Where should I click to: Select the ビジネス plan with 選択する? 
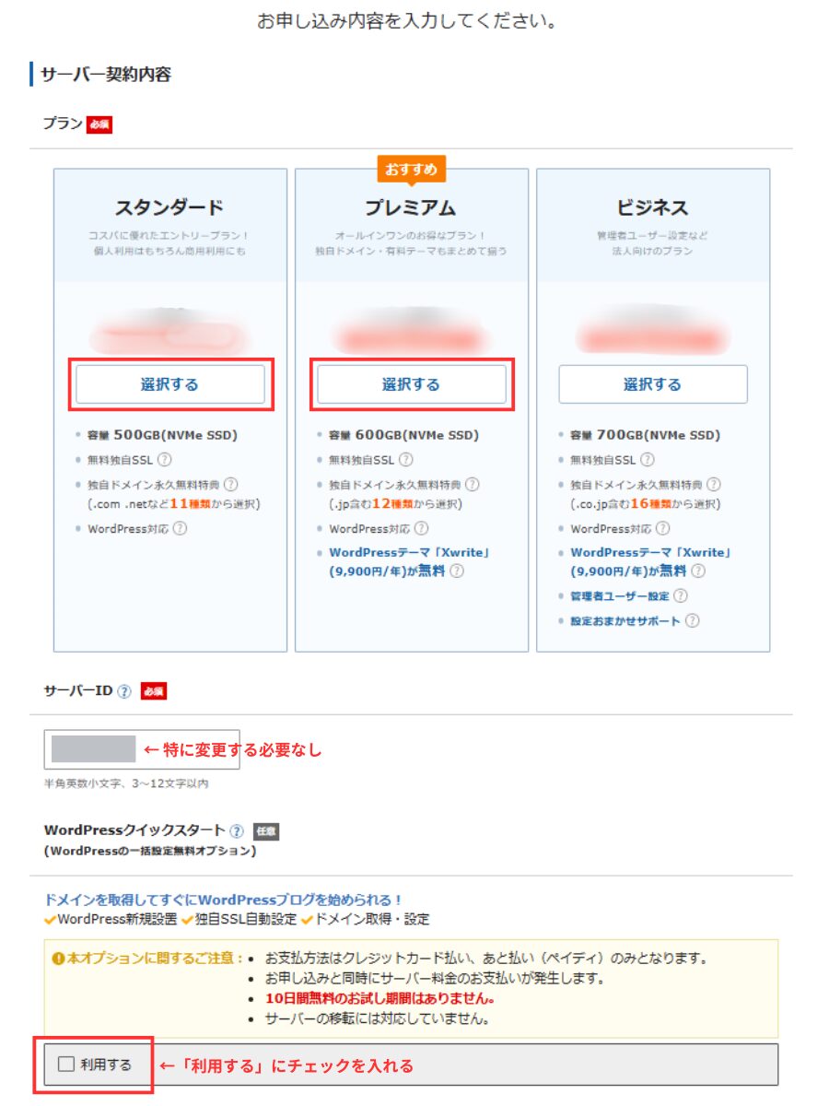coord(652,384)
